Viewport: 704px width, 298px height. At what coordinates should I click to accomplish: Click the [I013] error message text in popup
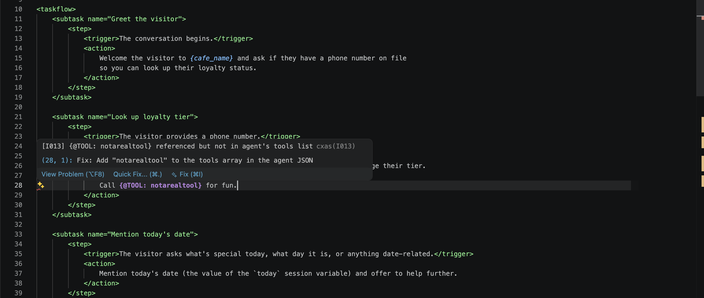177,146
